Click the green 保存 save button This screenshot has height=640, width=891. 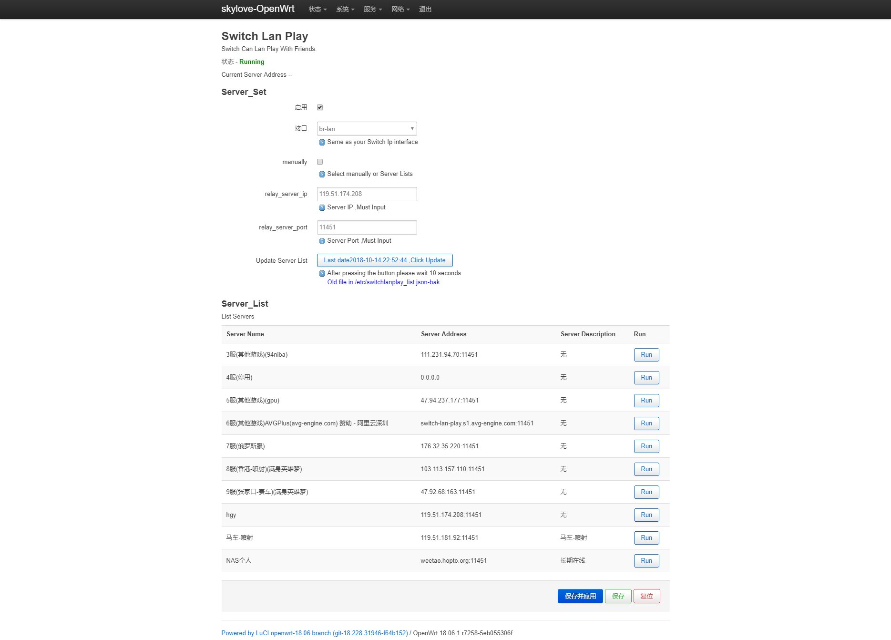click(x=618, y=596)
